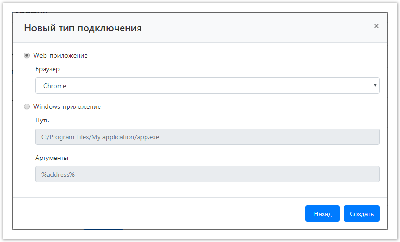Select the Web-приложение radio button
This screenshot has width=400, height=242.
[27, 55]
